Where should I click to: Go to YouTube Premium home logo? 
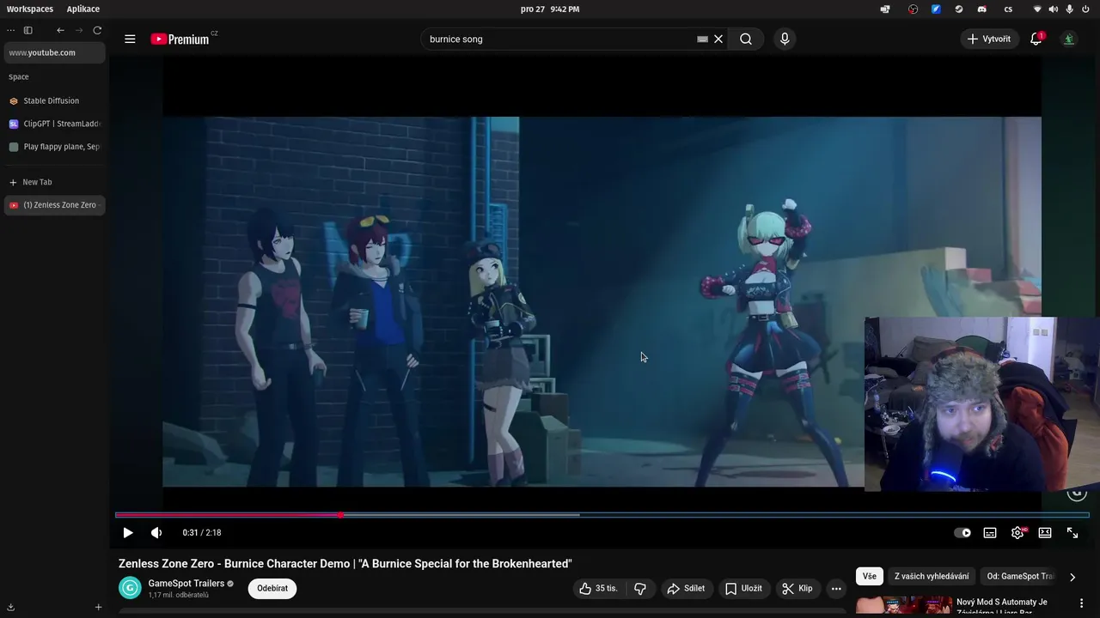point(180,39)
